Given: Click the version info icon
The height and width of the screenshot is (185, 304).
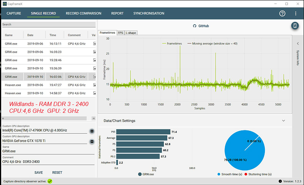Looking at the screenshot, I should click(x=280, y=181).
